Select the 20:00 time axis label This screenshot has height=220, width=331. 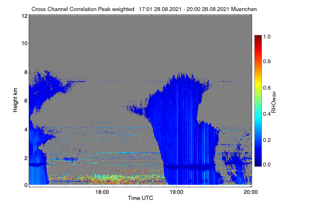tap(251, 192)
